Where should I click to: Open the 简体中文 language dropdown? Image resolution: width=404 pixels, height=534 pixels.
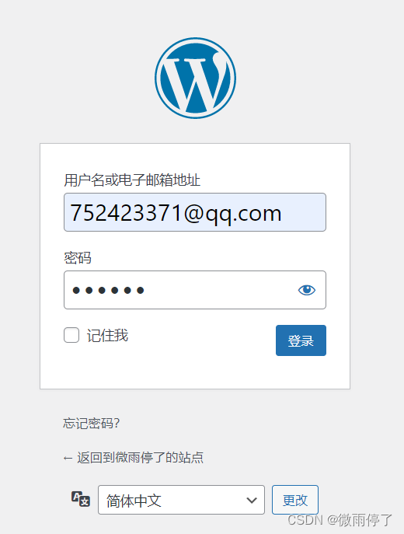[181, 500]
